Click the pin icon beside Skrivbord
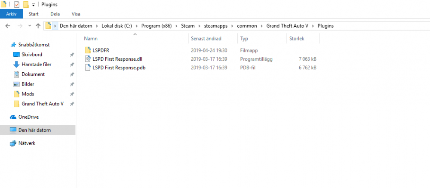 pyautogui.click(x=72, y=55)
